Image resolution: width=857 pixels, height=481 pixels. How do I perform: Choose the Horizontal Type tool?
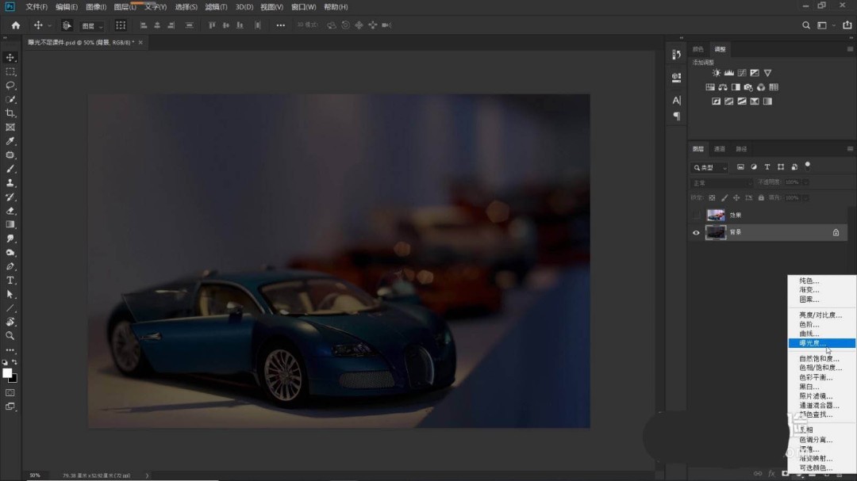(10, 281)
